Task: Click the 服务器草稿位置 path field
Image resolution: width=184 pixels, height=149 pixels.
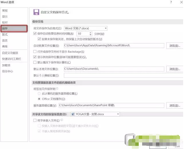Action: pos(111,105)
